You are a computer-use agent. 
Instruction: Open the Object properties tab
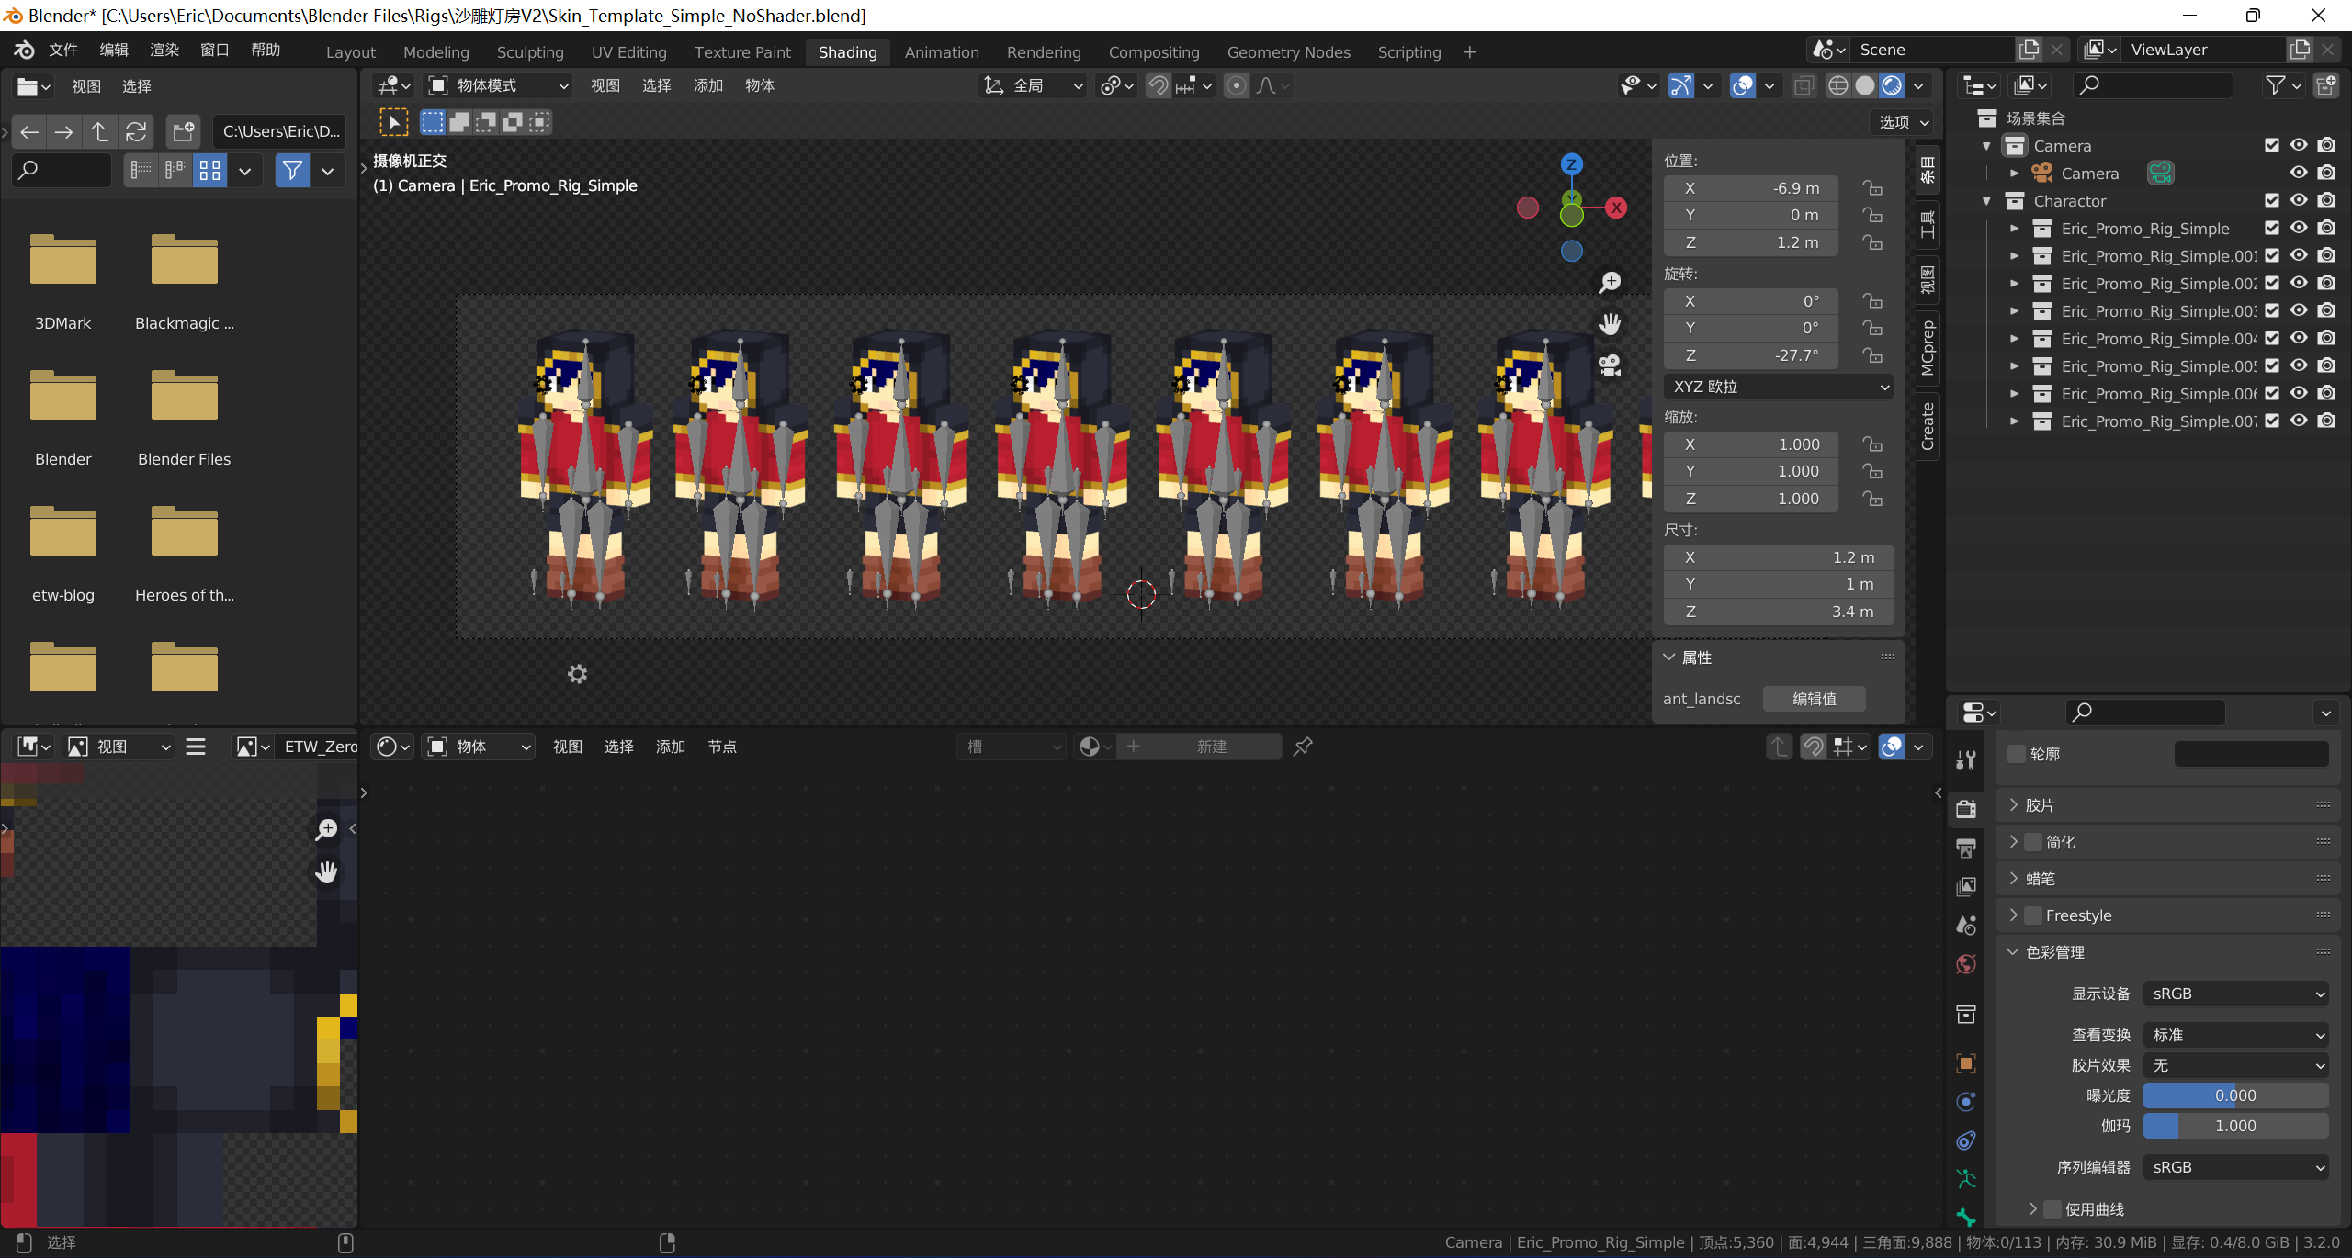pos(1966,1063)
